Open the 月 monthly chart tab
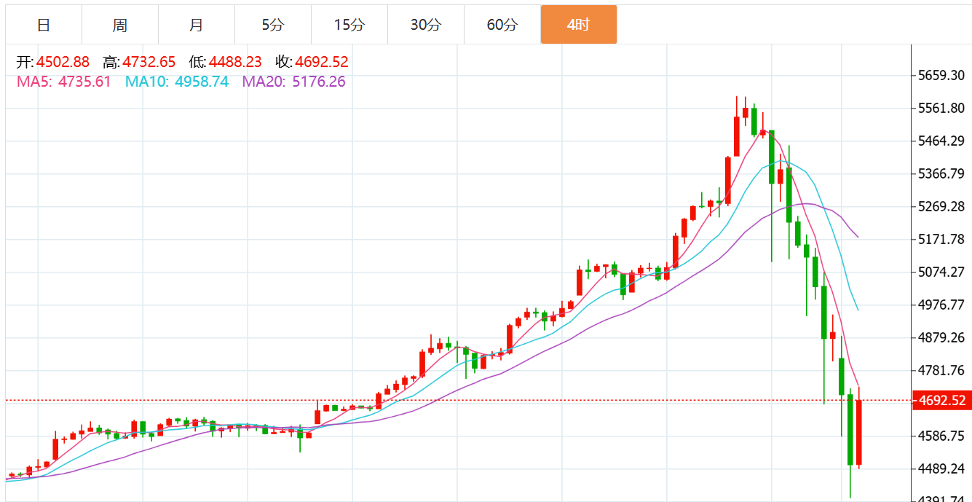Image resolution: width=972 pixels, height=502 pixels. point(197,25)
